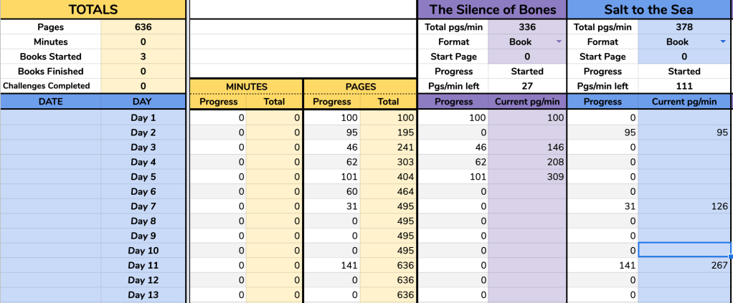The image size is (733, 303).
Task: Click Pgs/min left value 111 for Salt to the Sea
Action: tap(684, 87)
